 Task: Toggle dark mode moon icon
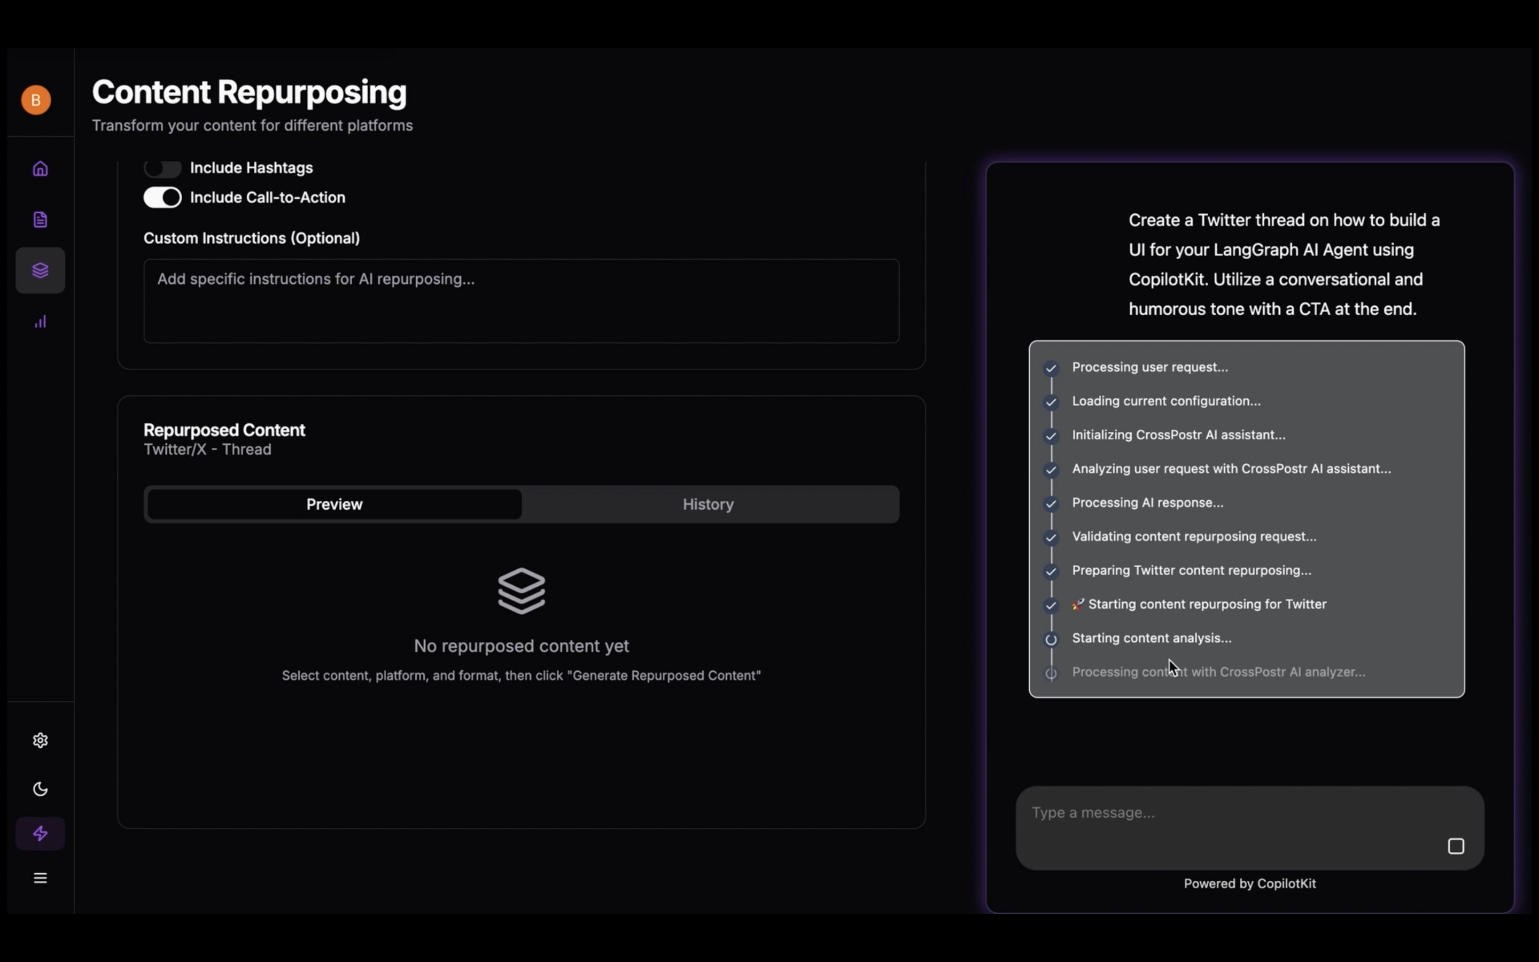[x=40, y=789]
